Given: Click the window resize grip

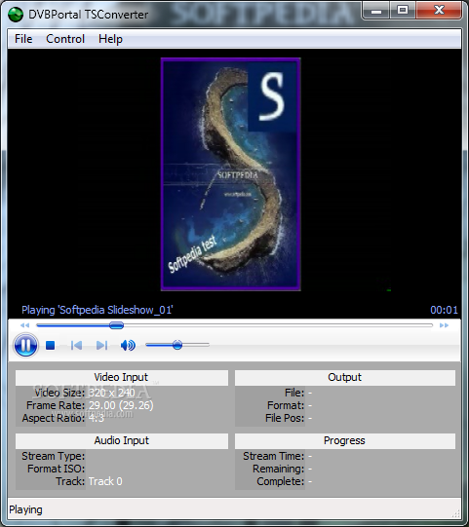Looking at the screenshot, I should 456,513.
